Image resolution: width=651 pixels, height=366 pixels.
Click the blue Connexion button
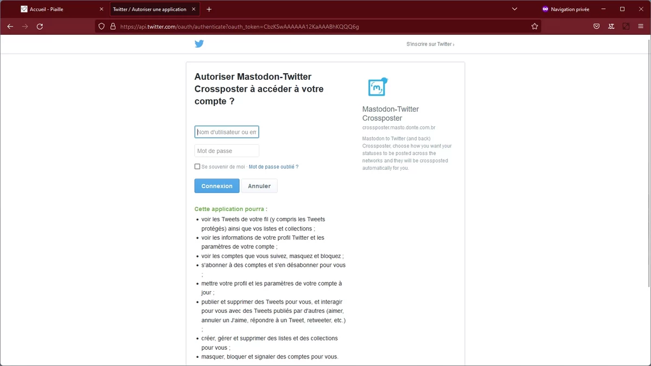point(217,186)
